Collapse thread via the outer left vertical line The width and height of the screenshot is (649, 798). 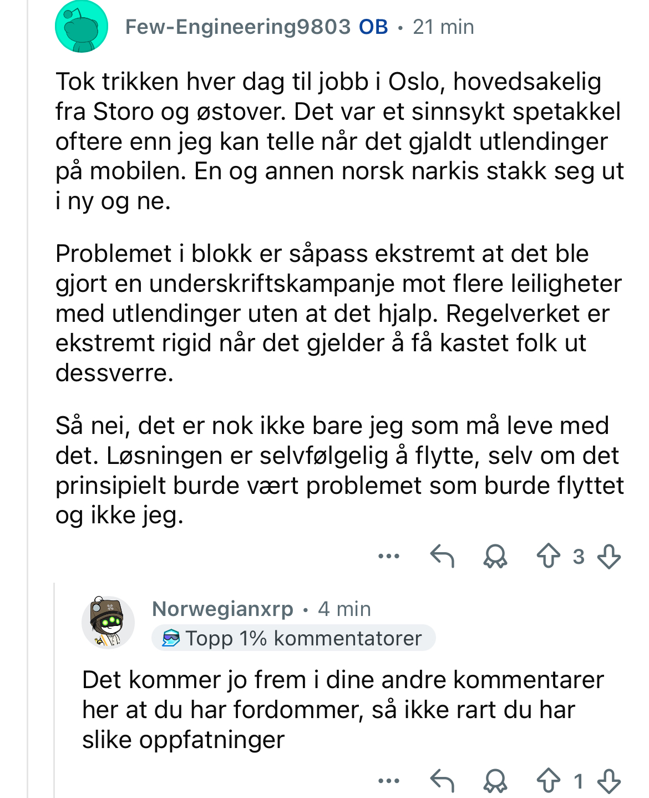pyautogui.click(x=28, y=399)
